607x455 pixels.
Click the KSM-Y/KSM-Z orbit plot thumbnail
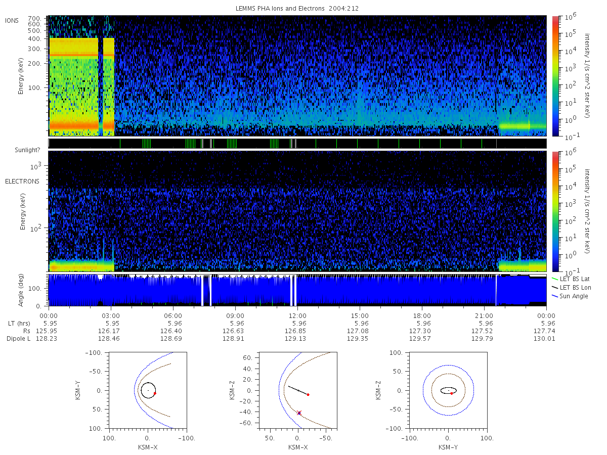[x=448, y=390]
